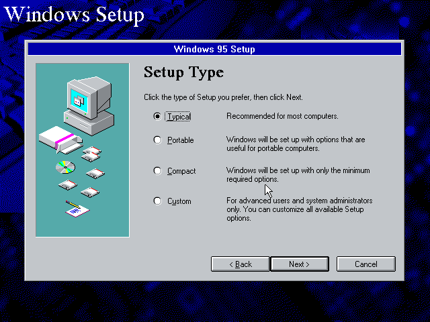Click the Custom option label

[x=179, y=201]
